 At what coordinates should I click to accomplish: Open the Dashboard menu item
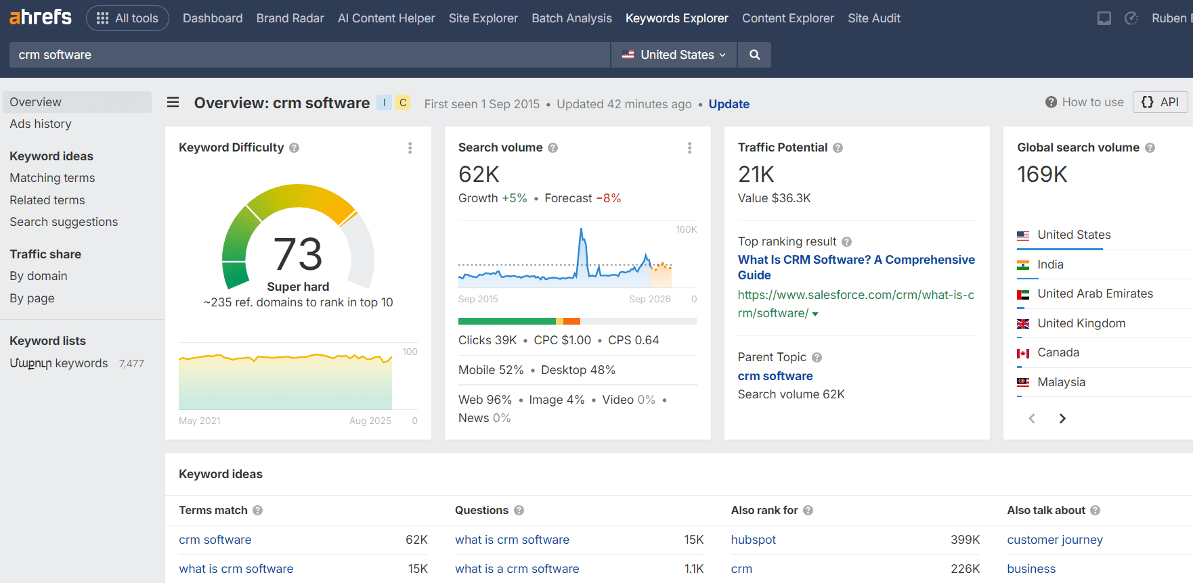(213, 18)
